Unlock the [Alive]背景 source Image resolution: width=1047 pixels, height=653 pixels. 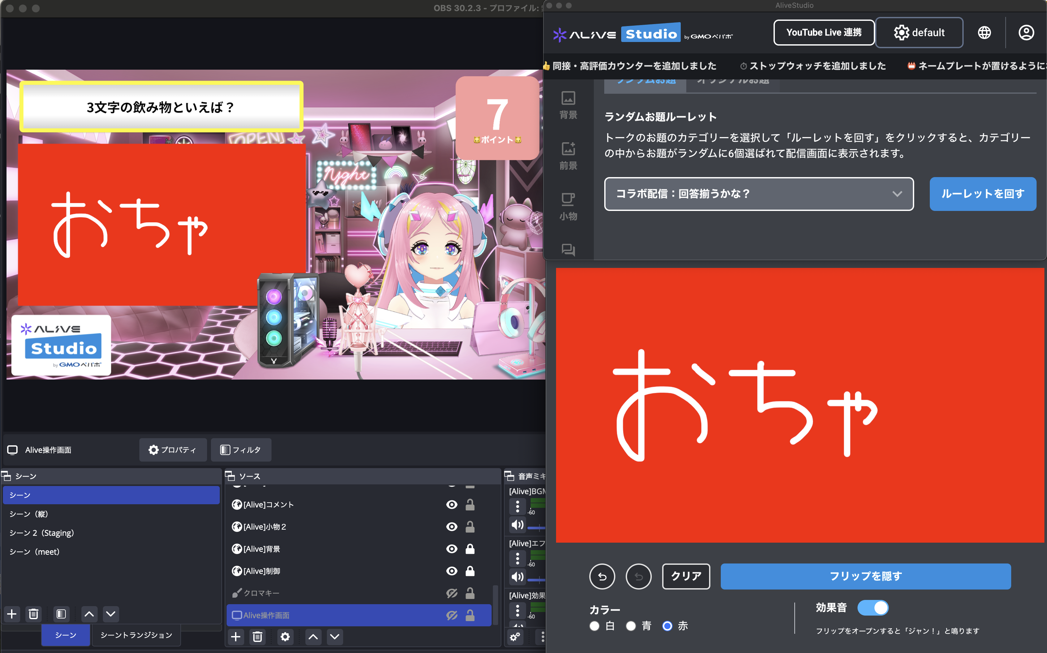[470, 549]
